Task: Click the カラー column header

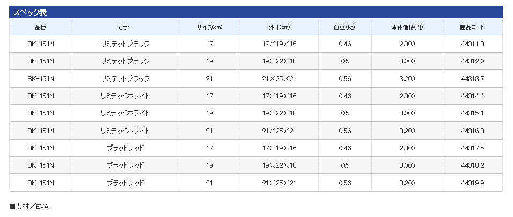Action: click(x=125, y=27)
